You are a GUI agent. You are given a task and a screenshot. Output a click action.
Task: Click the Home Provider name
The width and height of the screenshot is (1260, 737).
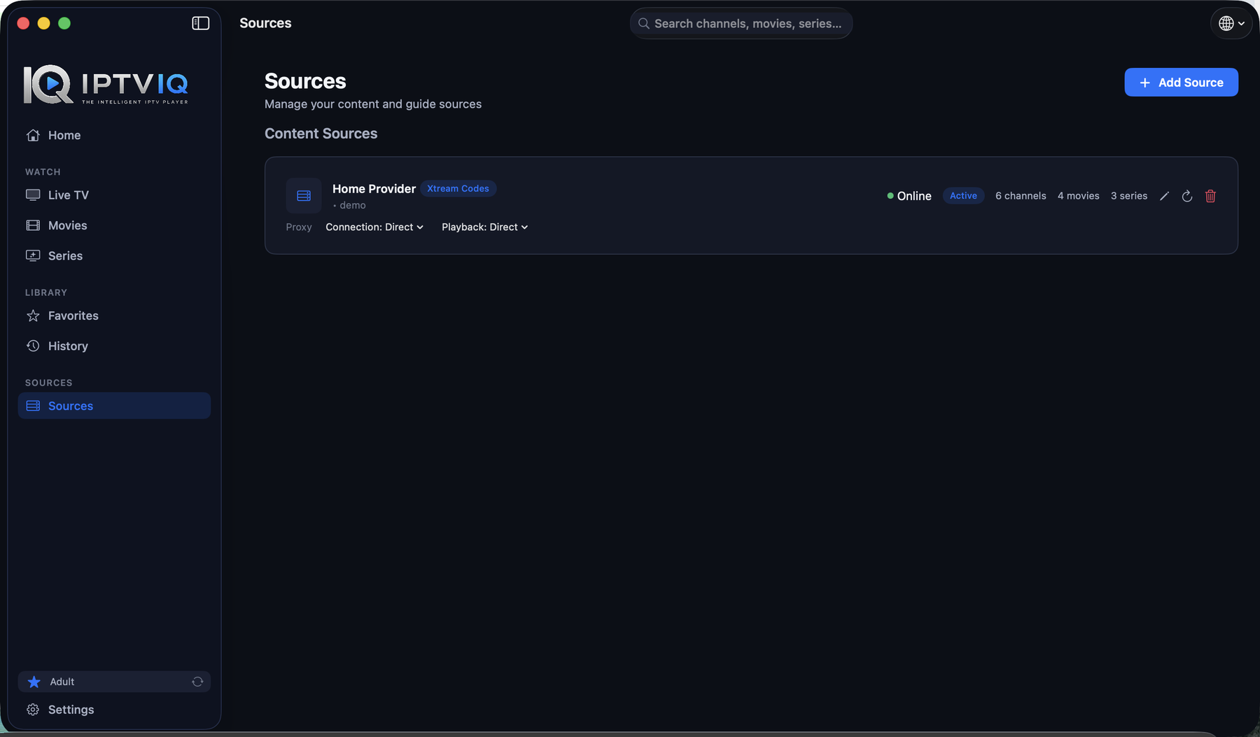tap(374, 189)
